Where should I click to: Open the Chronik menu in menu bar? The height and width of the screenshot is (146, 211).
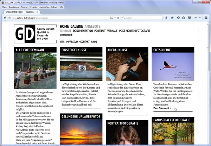tap(33, 7)
